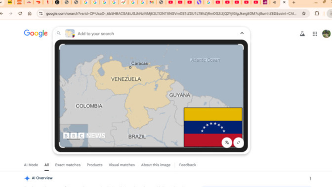
Task: Switch to the black circle D tab
Action: pyautogui.click(x=57, y=2)
